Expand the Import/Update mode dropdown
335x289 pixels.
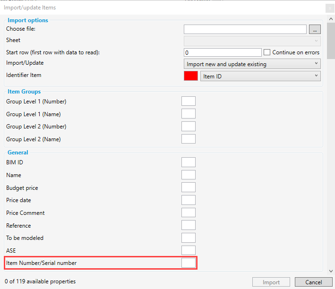pyautogui.click(x=252, y=64)
